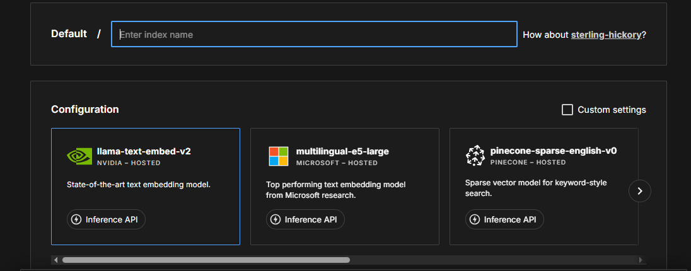Screen dimensions: 691x271
Task: Click the left arrow of the horizontal scrollbar
Action: point(55,260)
